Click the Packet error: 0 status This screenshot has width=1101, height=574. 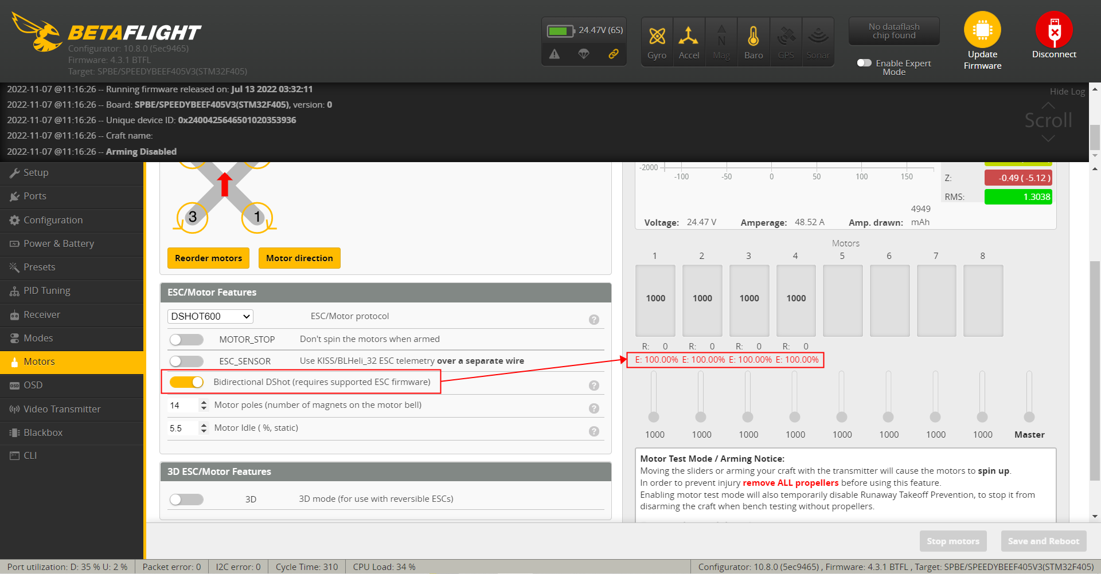point(171,567)
